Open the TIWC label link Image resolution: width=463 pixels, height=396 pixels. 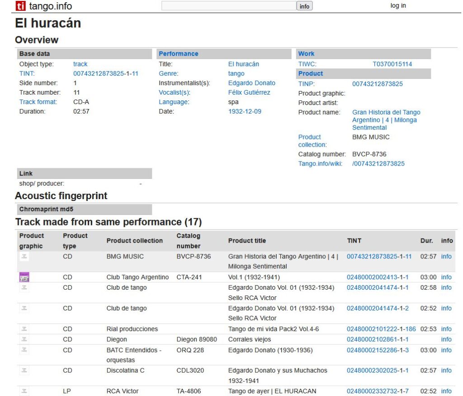click(x=307, y=64)
